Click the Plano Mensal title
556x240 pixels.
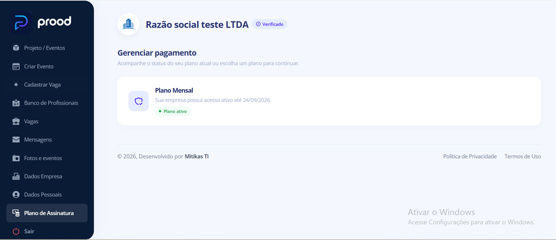coord(174,91)
